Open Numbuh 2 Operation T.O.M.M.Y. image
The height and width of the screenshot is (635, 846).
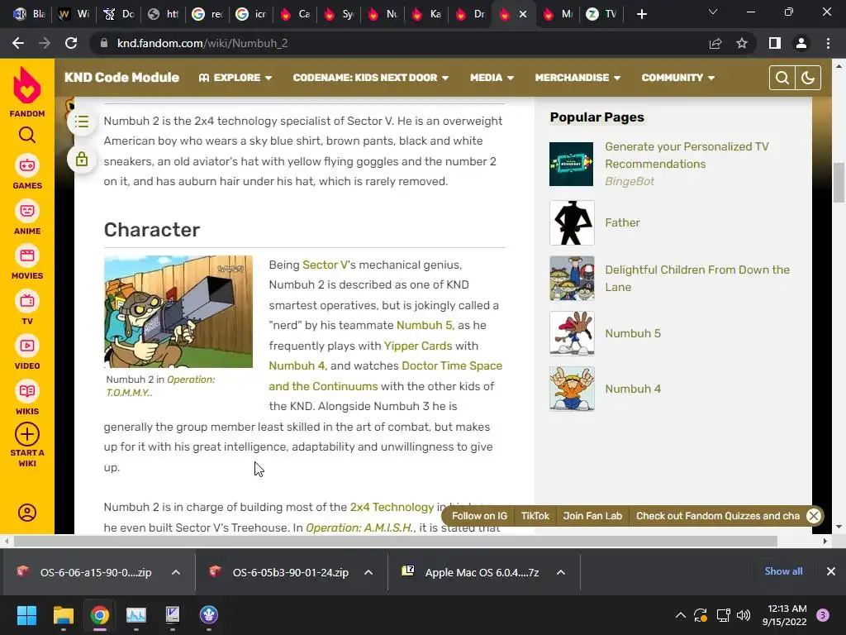pos(178,312)
